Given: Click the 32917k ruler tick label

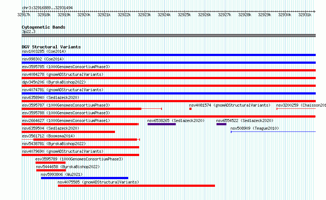Looking at the screenshot, I should coord(24,15).
